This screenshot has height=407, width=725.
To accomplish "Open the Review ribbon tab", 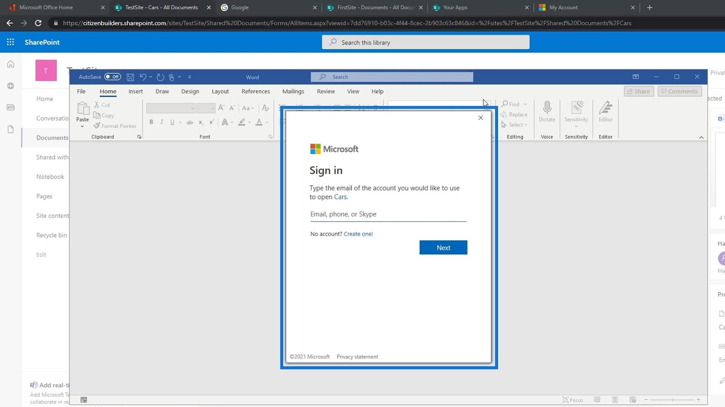I will click(326, 91).
